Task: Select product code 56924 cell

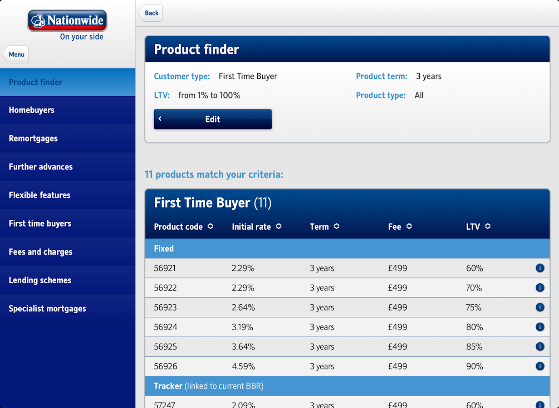Action: tap(165, 327)
